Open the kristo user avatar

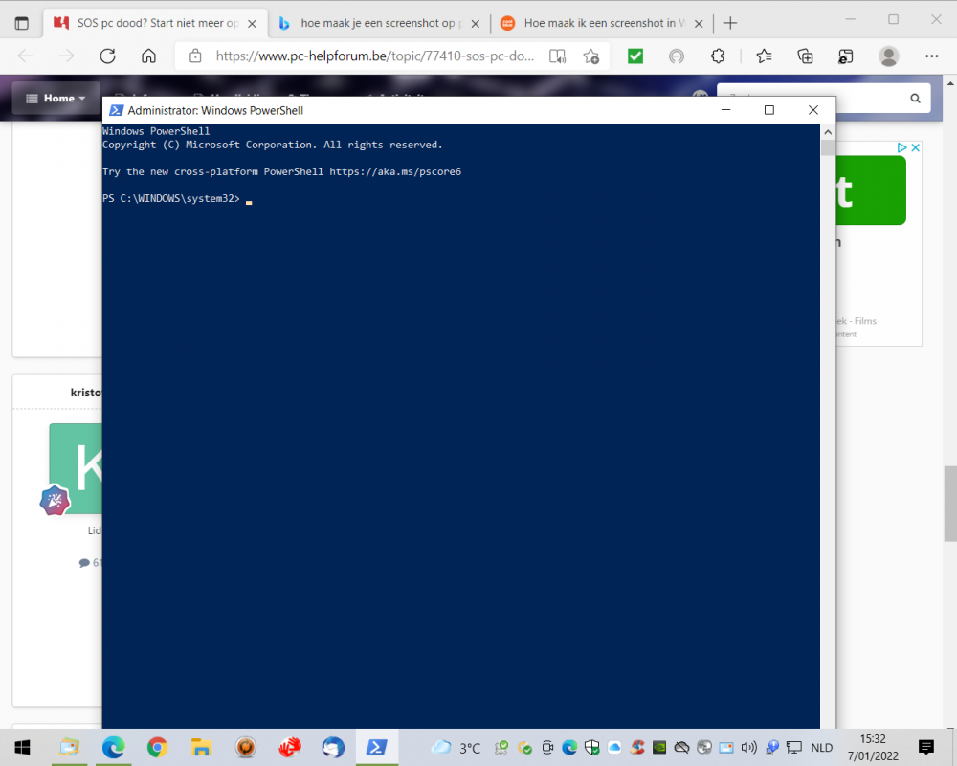coord(76,468)
